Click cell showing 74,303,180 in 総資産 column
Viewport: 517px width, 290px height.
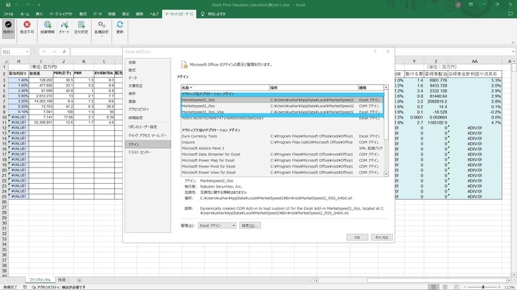pos(41,101)
